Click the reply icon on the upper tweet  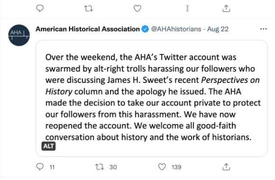coord(40,8)
